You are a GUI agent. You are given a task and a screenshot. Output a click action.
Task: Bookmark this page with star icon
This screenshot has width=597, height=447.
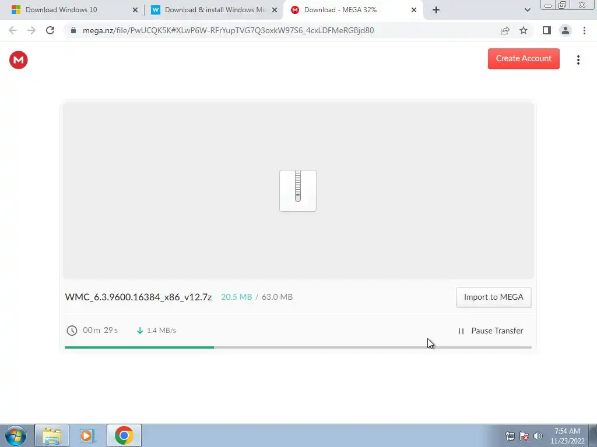click(x=524, y=30)
